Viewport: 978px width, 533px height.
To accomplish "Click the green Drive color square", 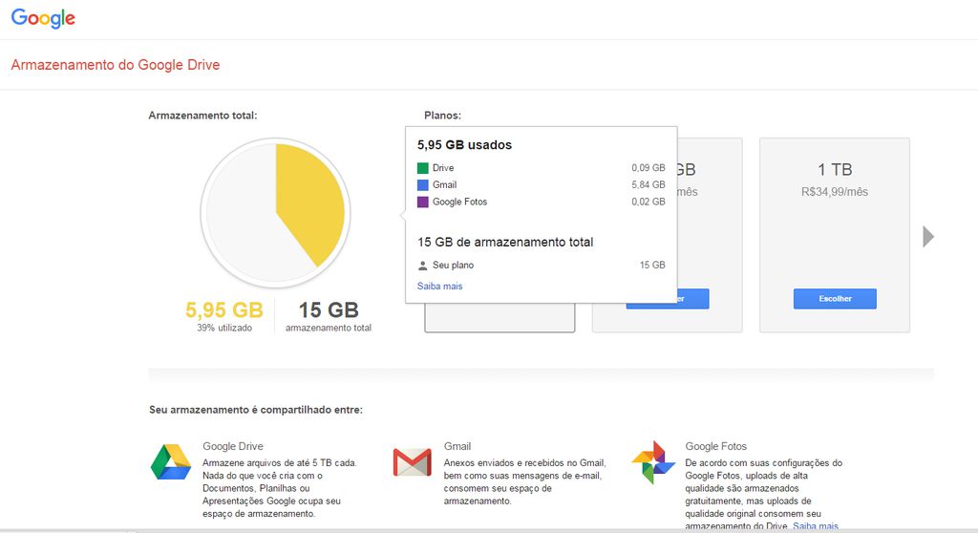I will pos(423,168).
